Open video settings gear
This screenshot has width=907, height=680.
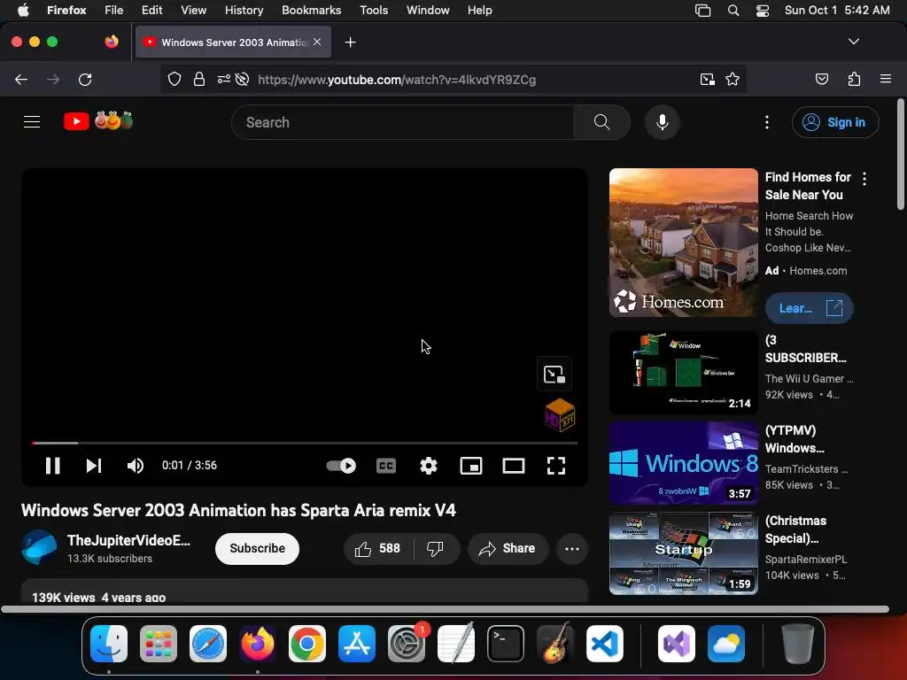pos(429,466)
